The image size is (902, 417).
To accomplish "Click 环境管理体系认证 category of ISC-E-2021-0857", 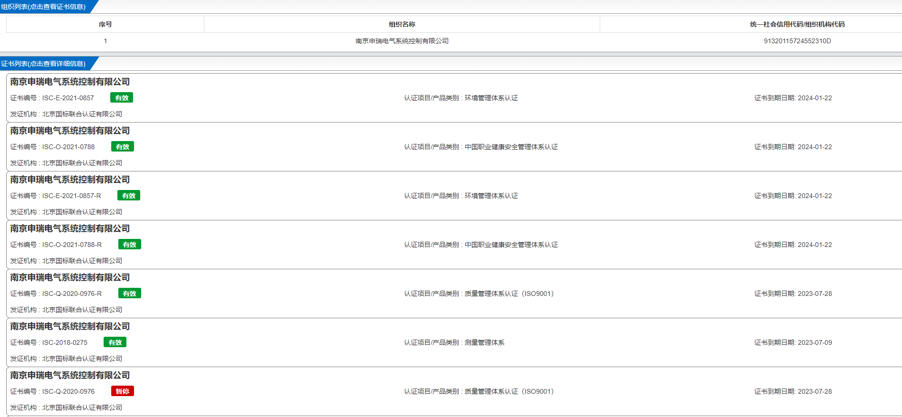I will (x=491, y=98).
